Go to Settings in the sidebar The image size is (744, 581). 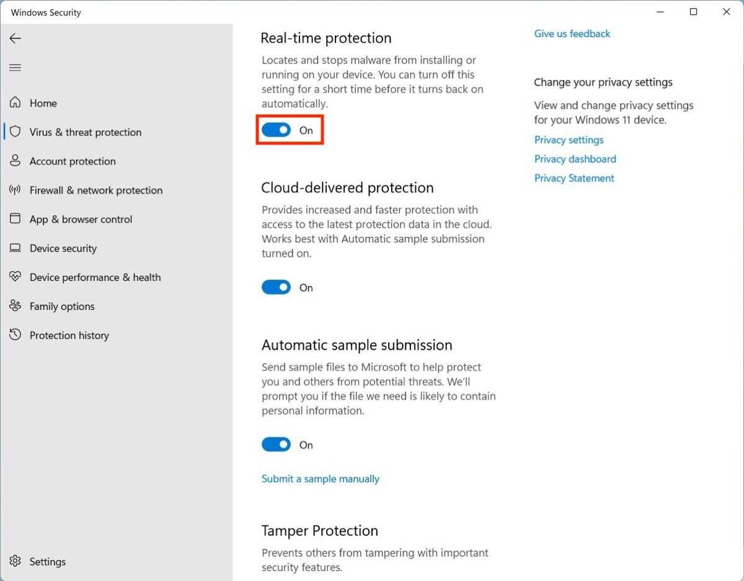coord(47,562)
